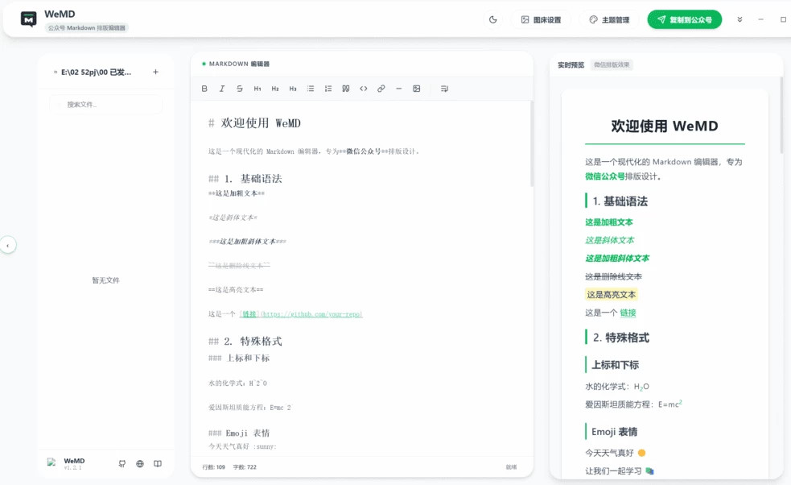The height and width of the screenshot is (485, 791).
Task: Apply italic formatting to text
Action: 222,89
